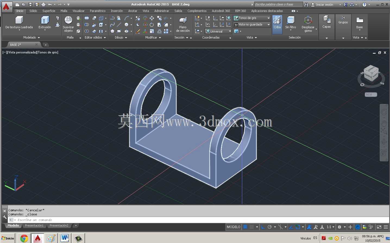The height and width of the screenshot is (243, 390).
Task: Click the New drawing icon in quick access toolbar
Action: pyautogui.click(x=17, y=4)
